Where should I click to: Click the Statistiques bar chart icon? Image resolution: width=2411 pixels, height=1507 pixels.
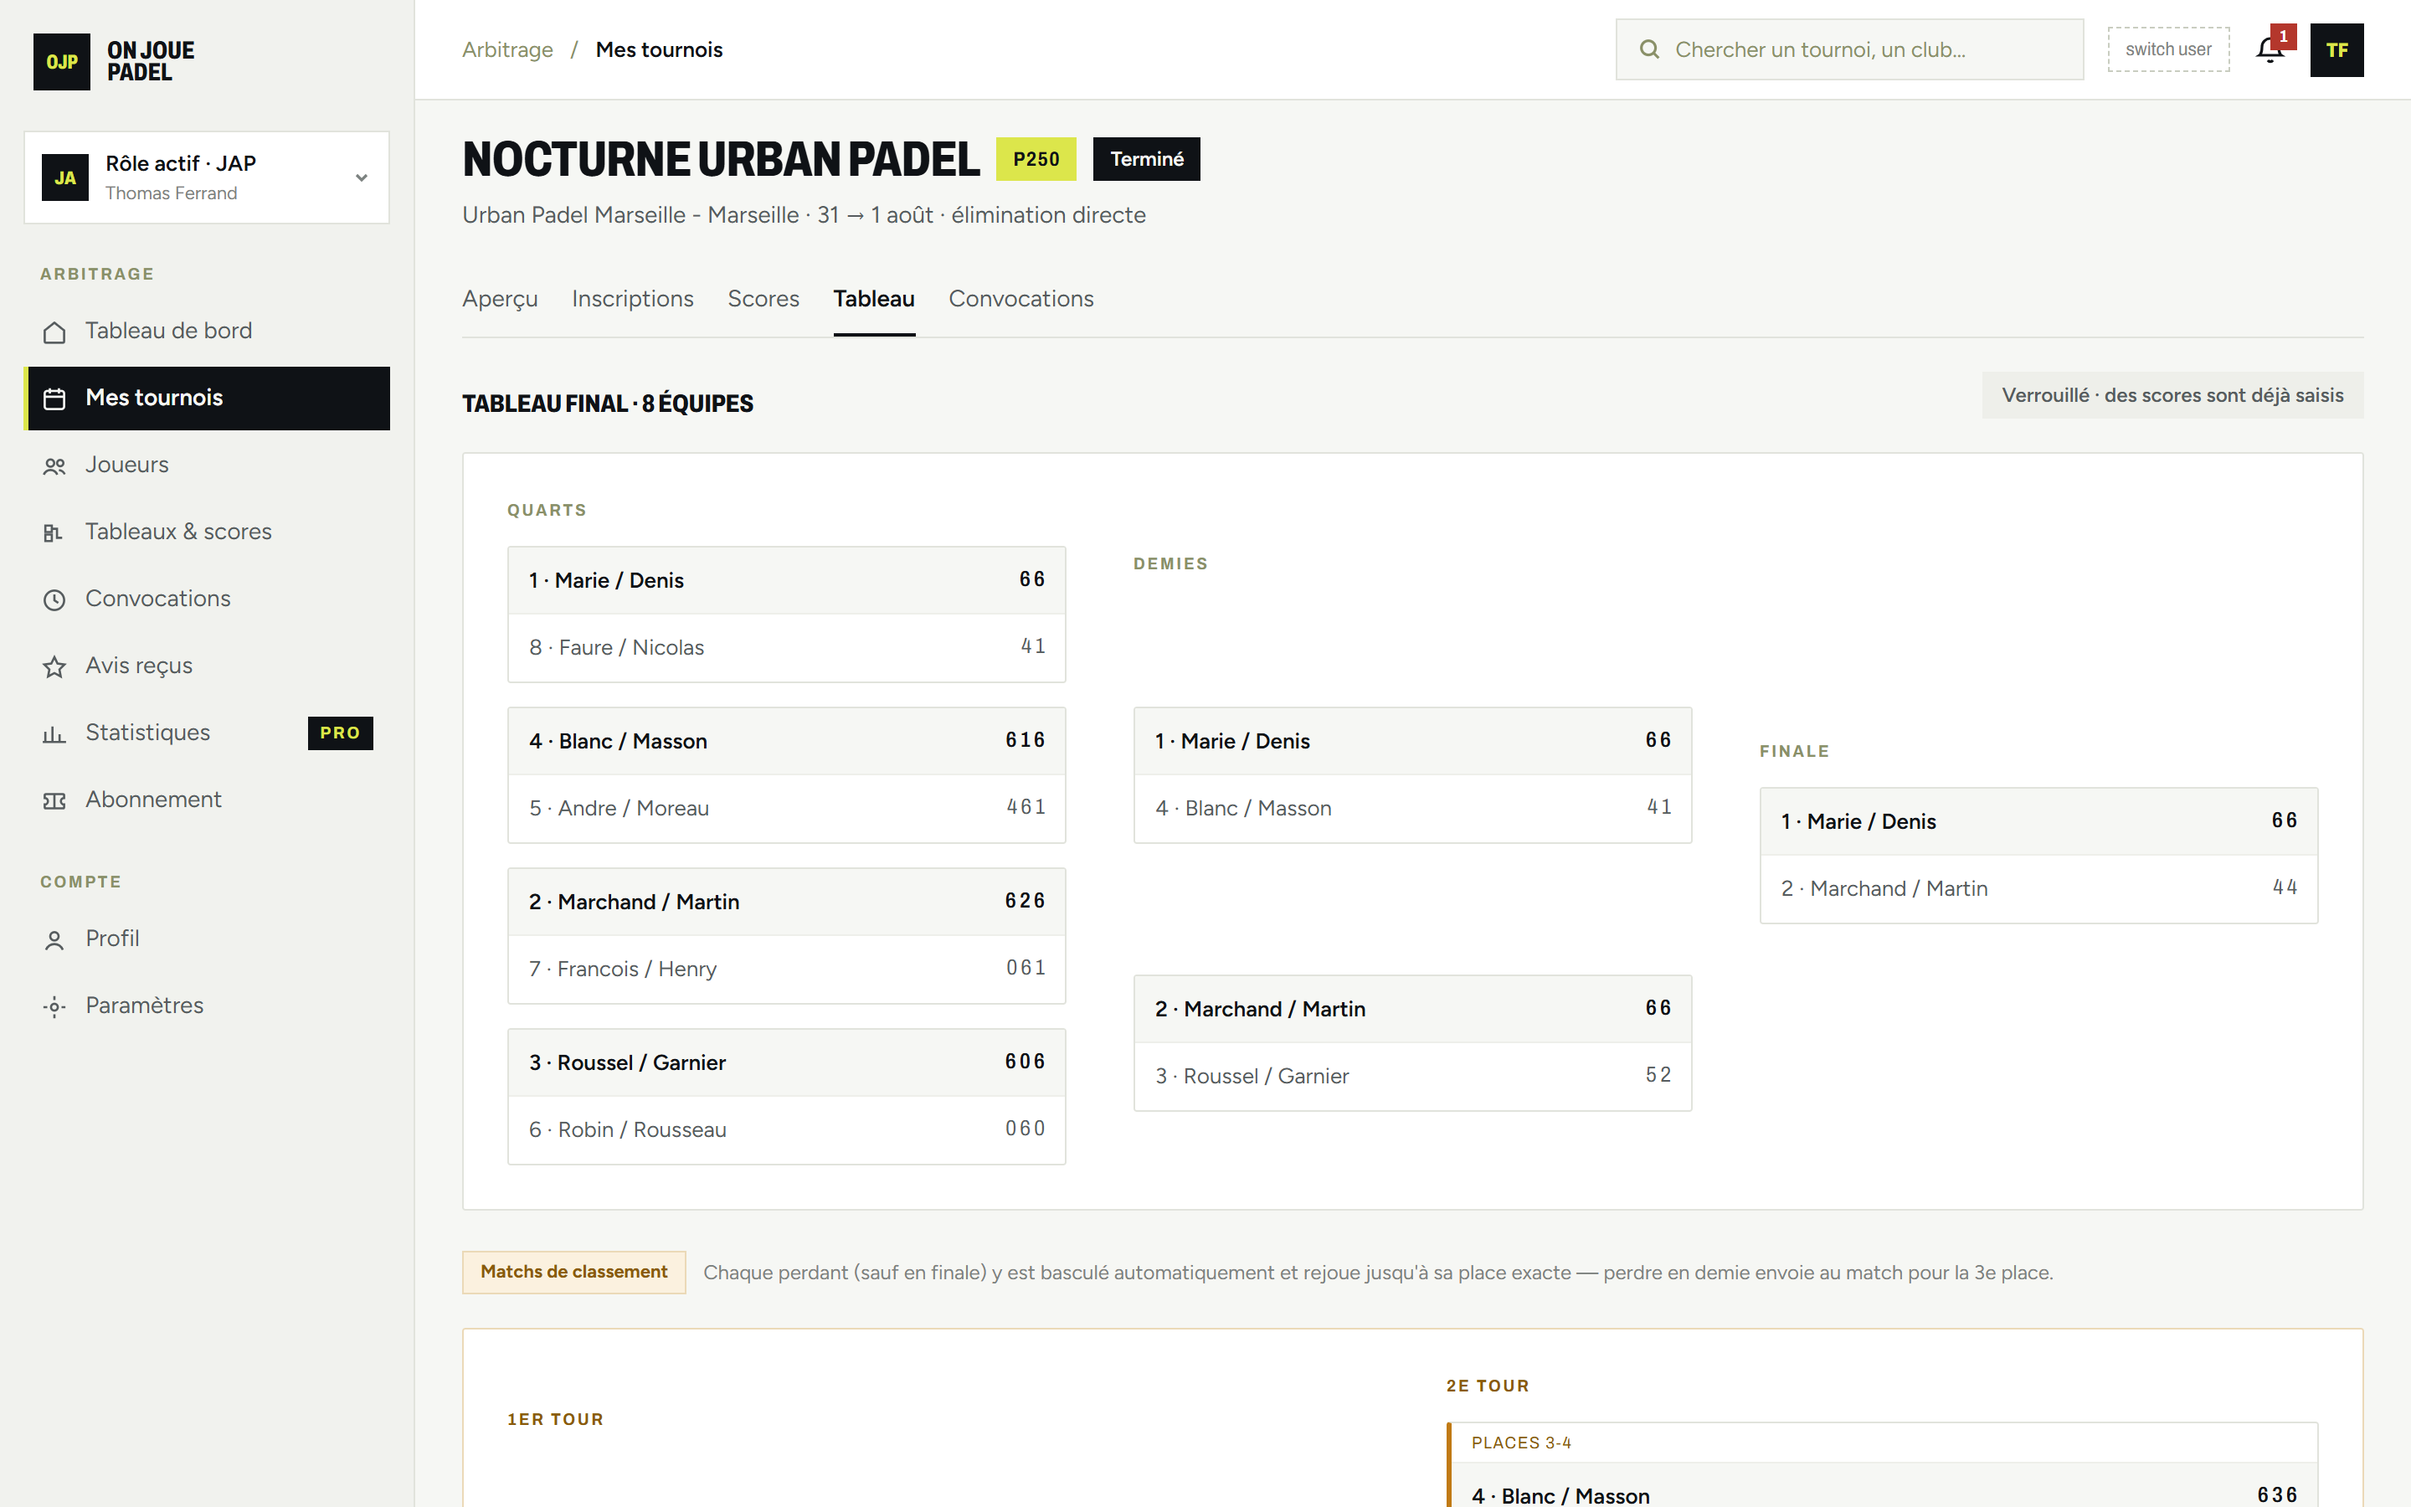click(54, 733)
